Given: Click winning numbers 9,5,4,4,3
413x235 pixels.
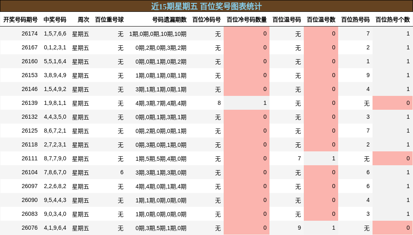Looking at the screenshot, I should pyautogui.click(x=55, y=200).
